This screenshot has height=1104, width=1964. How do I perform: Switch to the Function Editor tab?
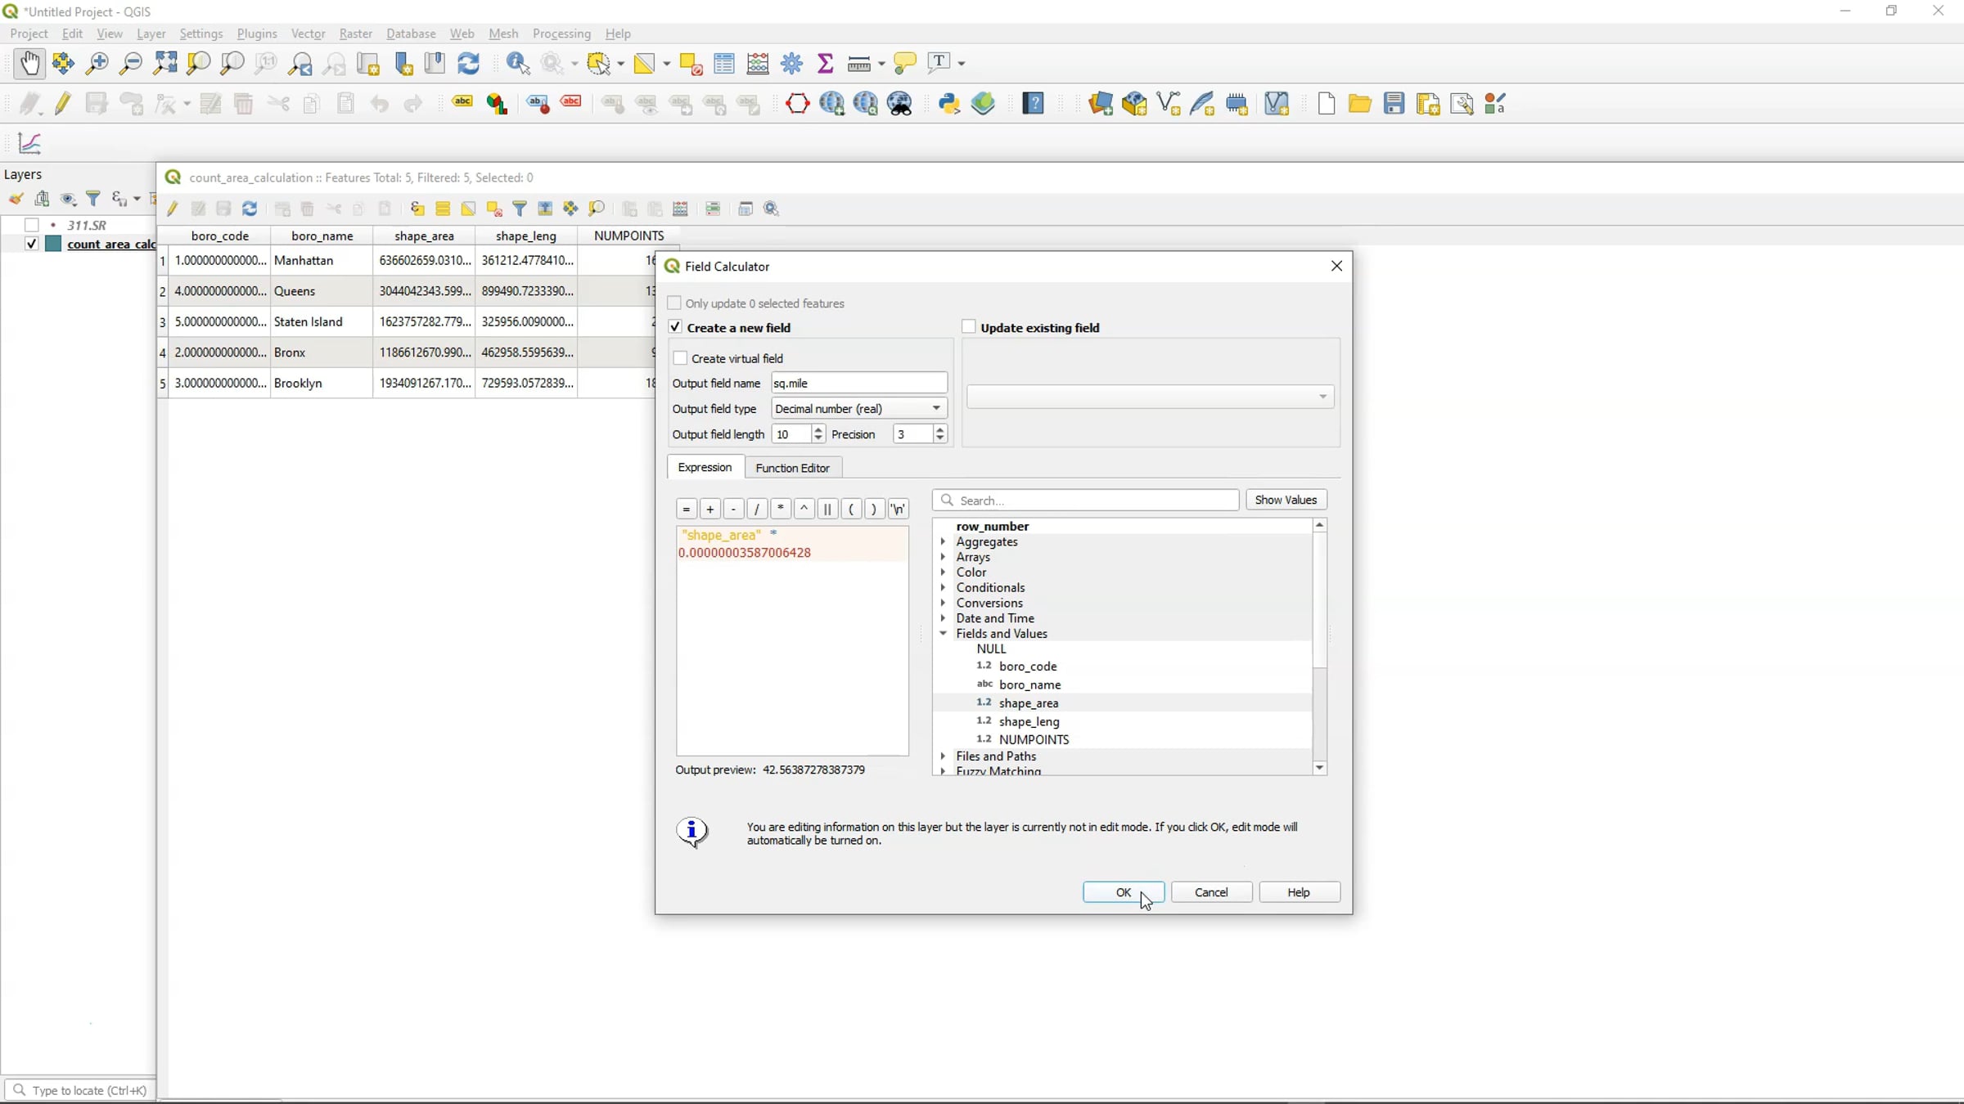point(792,468)
